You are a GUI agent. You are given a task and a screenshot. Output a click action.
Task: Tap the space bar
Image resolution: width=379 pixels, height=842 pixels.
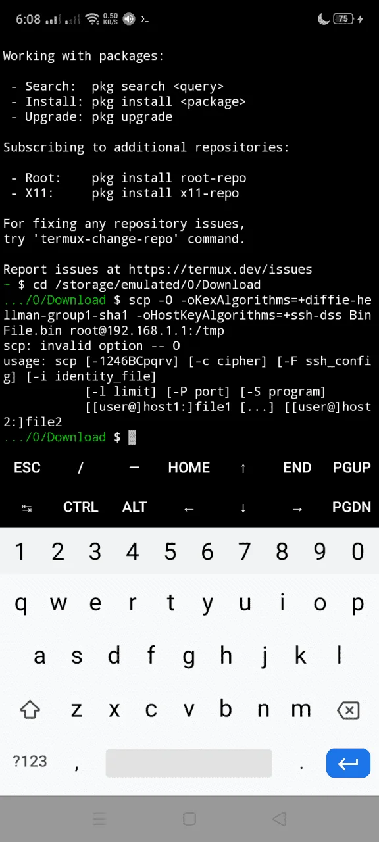(189, 763)
